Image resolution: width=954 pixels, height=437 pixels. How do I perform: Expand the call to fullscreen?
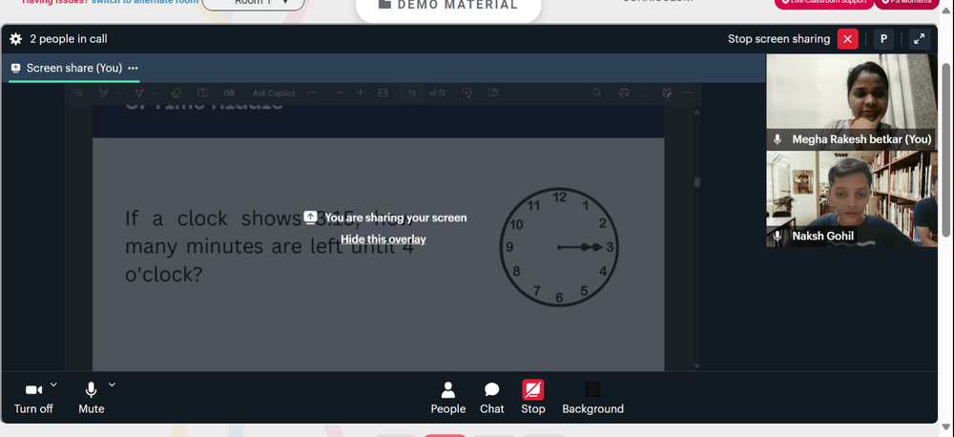pyautogui.click(x=920, y=39)
